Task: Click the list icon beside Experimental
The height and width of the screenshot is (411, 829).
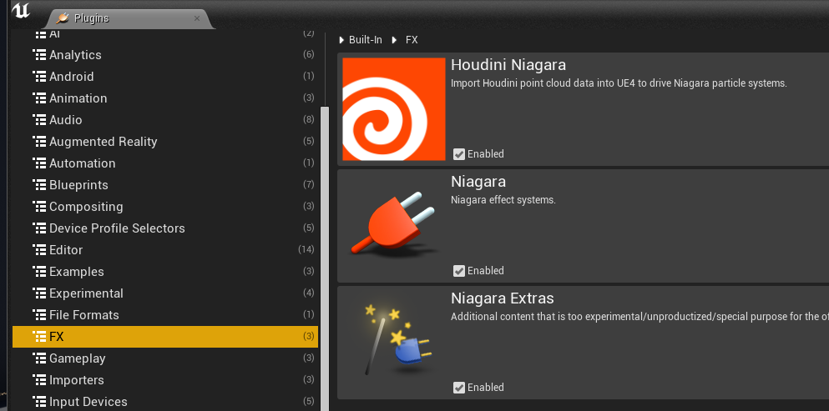Action: click(x=39, y=293)
